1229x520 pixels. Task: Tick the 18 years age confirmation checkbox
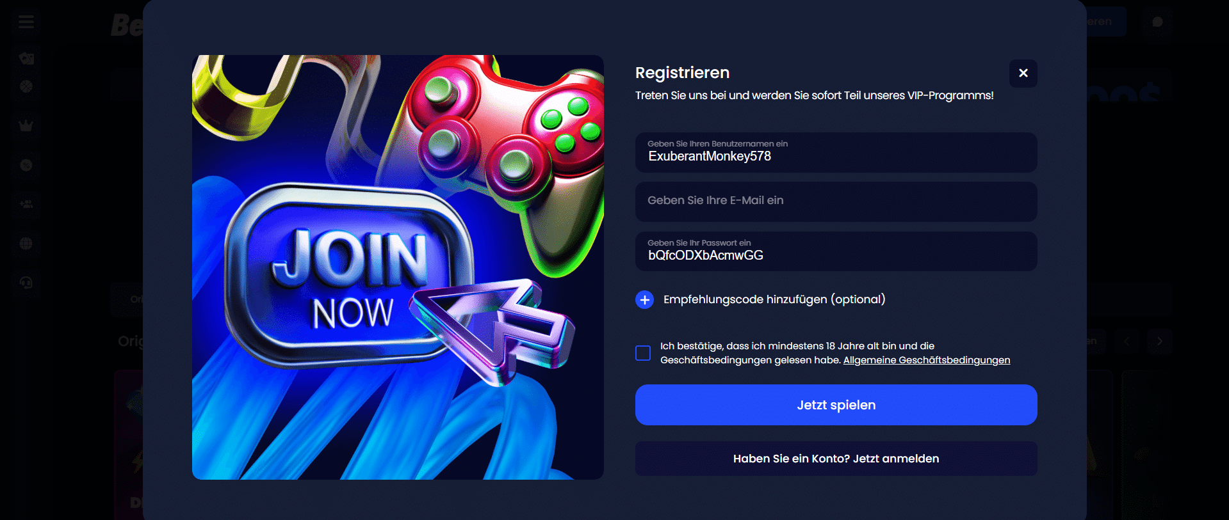click(643, 353)
